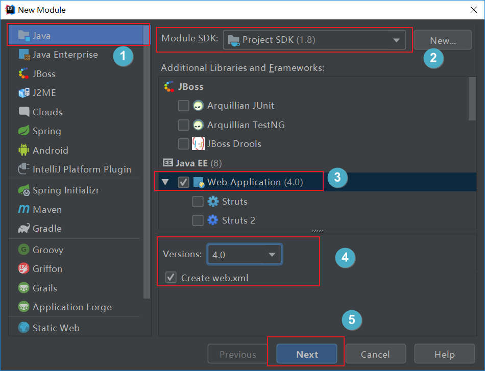Click the Struts gear icon
This screenshot has height=371, width=485.
coord(213,201)
